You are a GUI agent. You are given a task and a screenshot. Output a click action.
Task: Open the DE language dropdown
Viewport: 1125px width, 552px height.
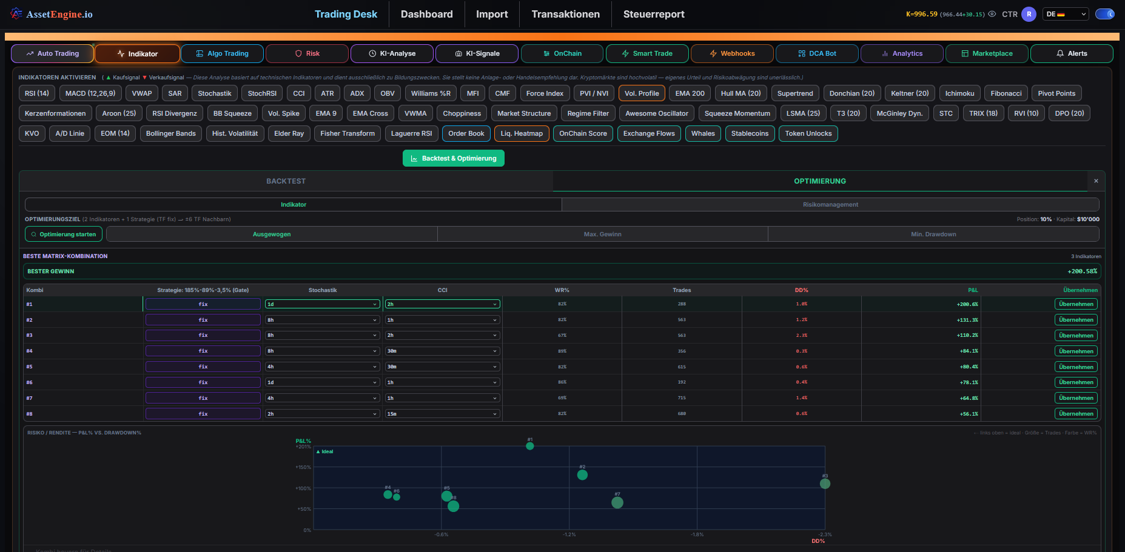tap(1066, 14)
